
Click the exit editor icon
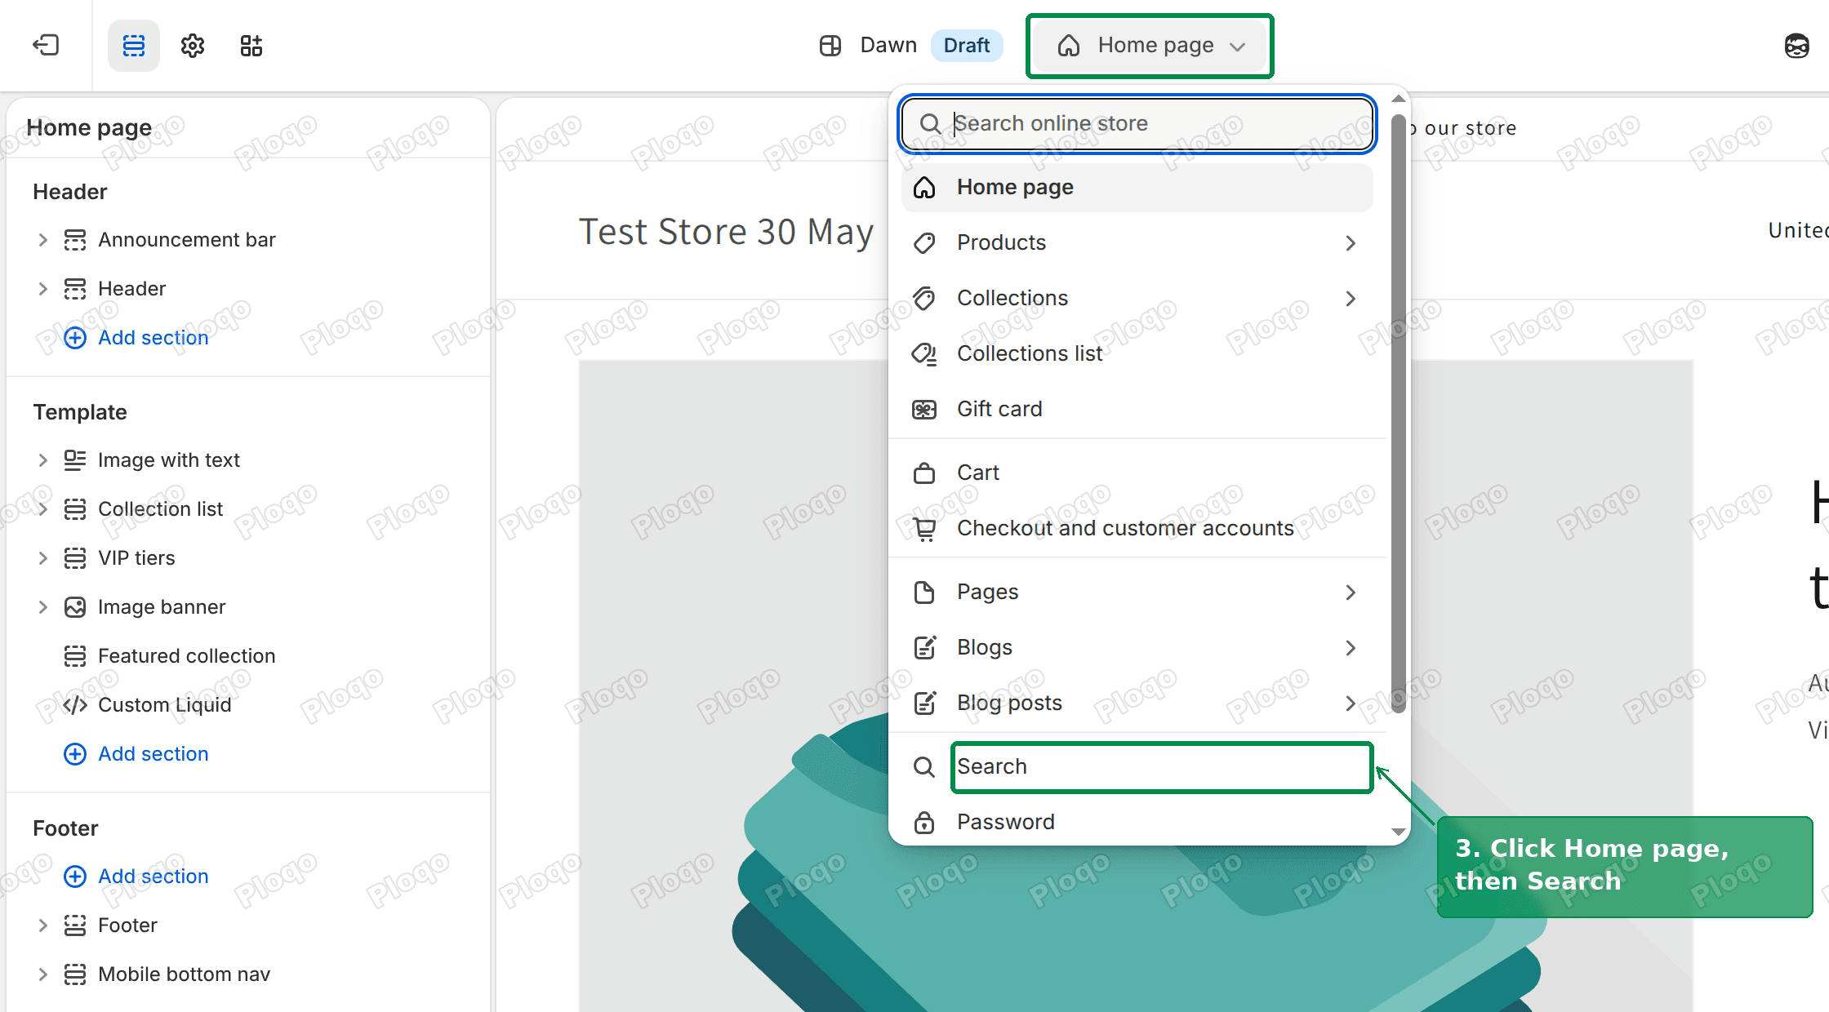pos(46,45)
